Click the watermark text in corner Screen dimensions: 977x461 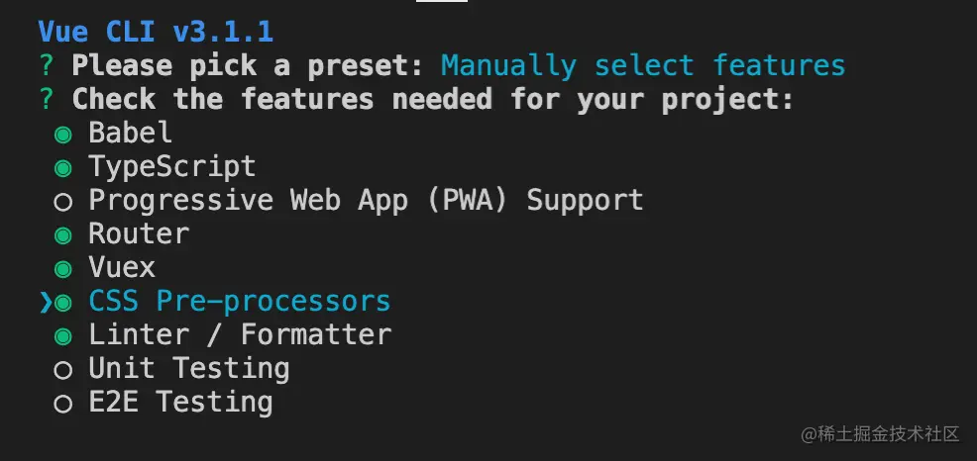pyautogui.click(x=881, y=433)
